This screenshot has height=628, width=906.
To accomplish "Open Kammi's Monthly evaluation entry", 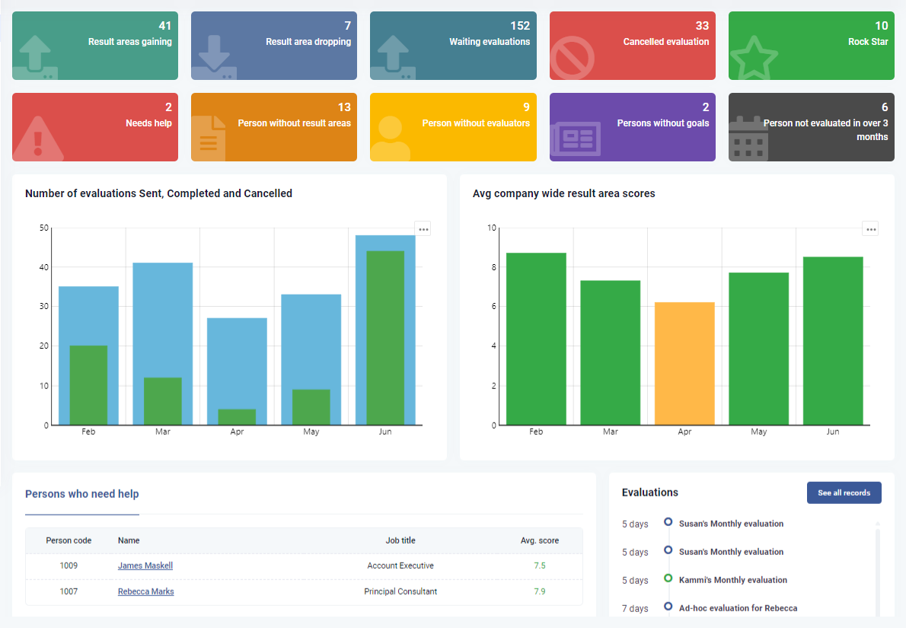I will (x=732, y=580).
